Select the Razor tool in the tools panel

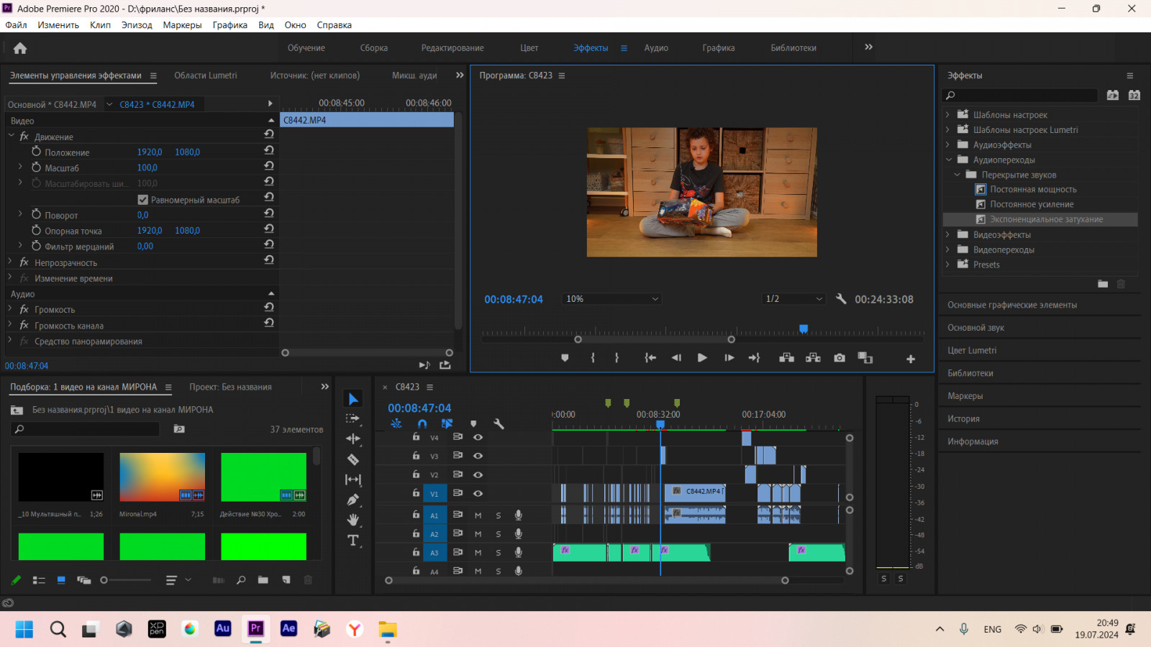pyautogui.click(x=352, y=459)
